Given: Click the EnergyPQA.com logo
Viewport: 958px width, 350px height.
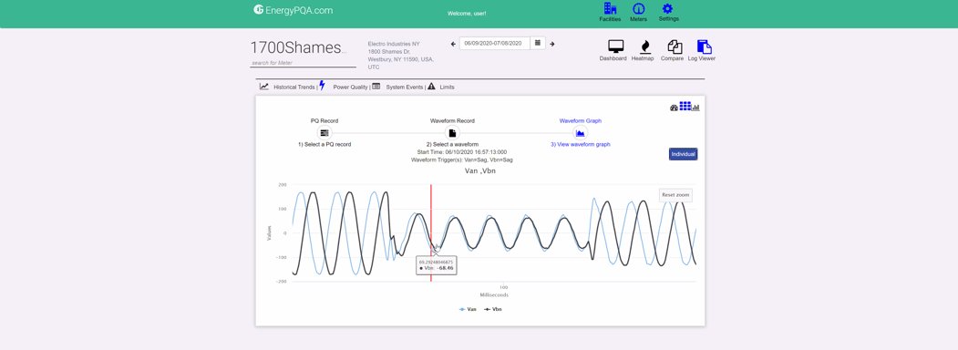Looking at the screenshot, I should (294, 10).
